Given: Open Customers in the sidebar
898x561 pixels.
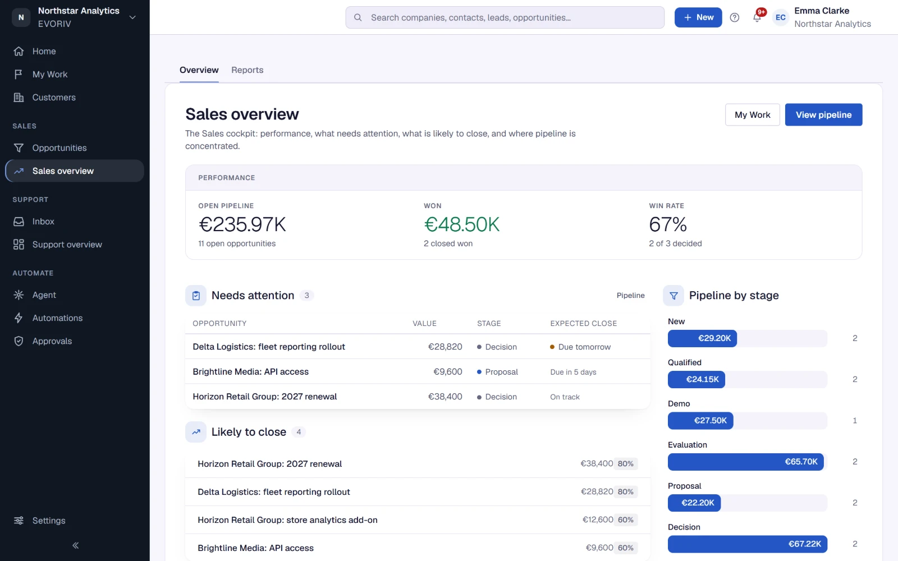Looking at the screenshot, I should [75, 97].
